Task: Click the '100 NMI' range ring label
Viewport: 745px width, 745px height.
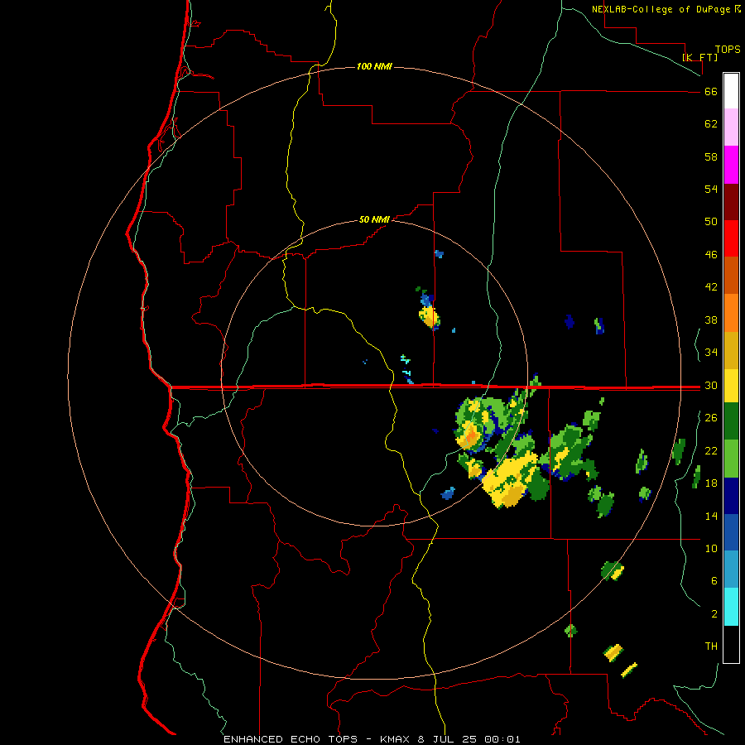Action: tap(374, 66)
